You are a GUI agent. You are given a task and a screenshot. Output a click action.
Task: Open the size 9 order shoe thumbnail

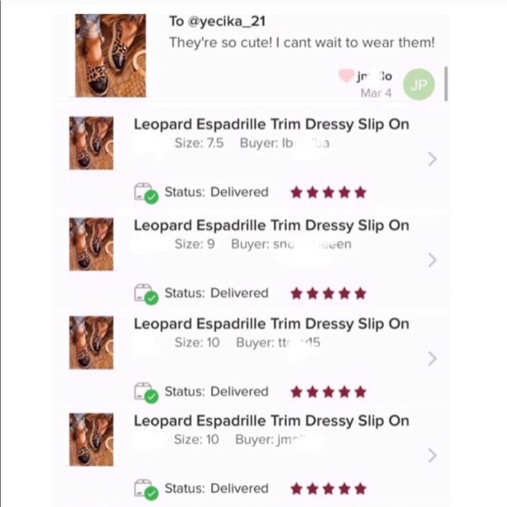[x=92, y=244]
